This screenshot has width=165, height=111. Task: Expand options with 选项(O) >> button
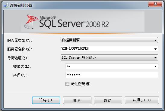142,100
